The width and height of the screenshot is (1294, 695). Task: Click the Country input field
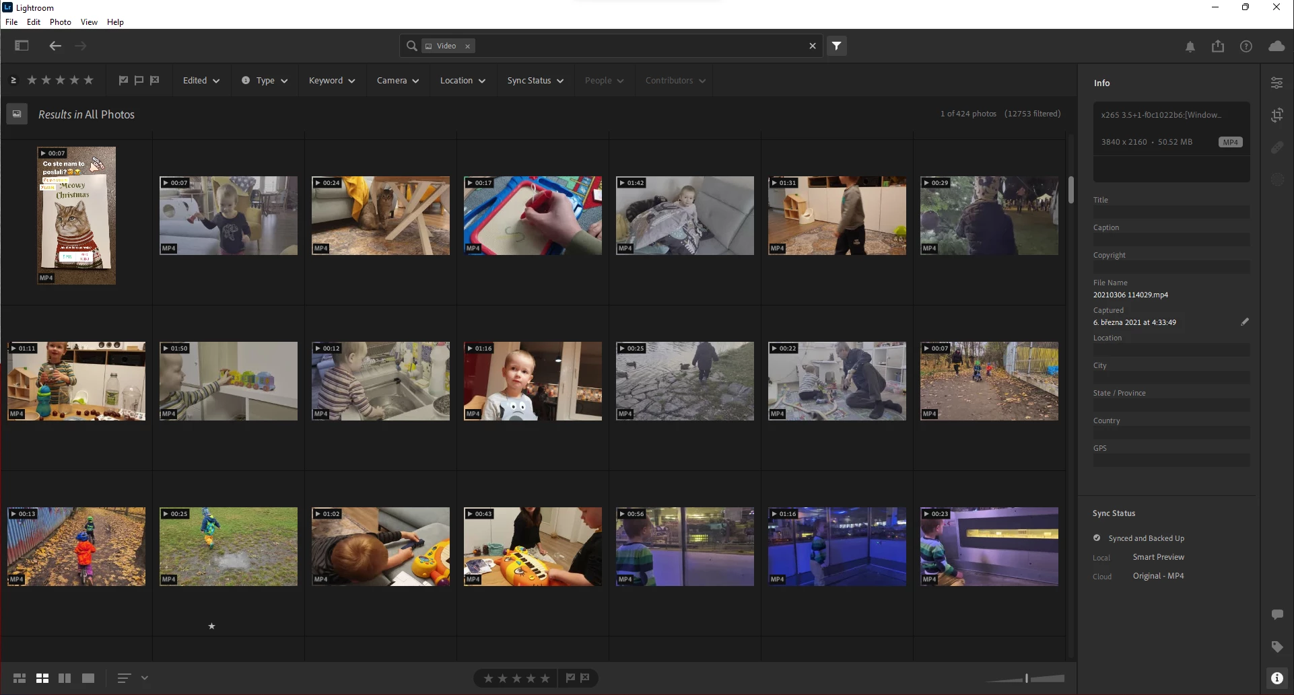point(1171,433)
